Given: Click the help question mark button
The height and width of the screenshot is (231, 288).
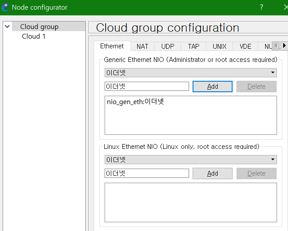Looking at the screenshot, I should pos(261,7).
